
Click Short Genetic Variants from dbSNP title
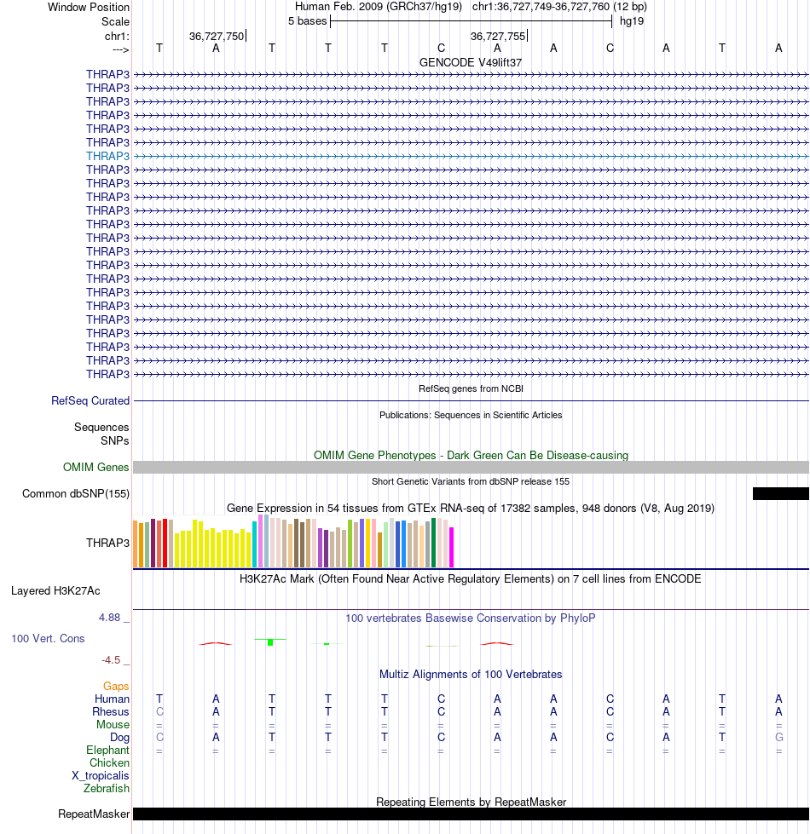pos(471,481)
